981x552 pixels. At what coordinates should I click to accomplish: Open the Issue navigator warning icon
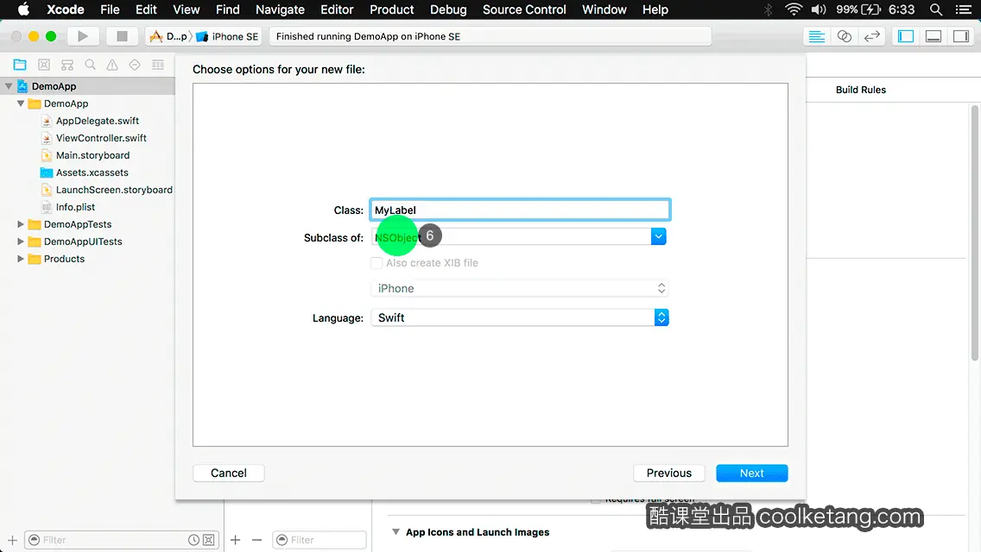(112, 65)
